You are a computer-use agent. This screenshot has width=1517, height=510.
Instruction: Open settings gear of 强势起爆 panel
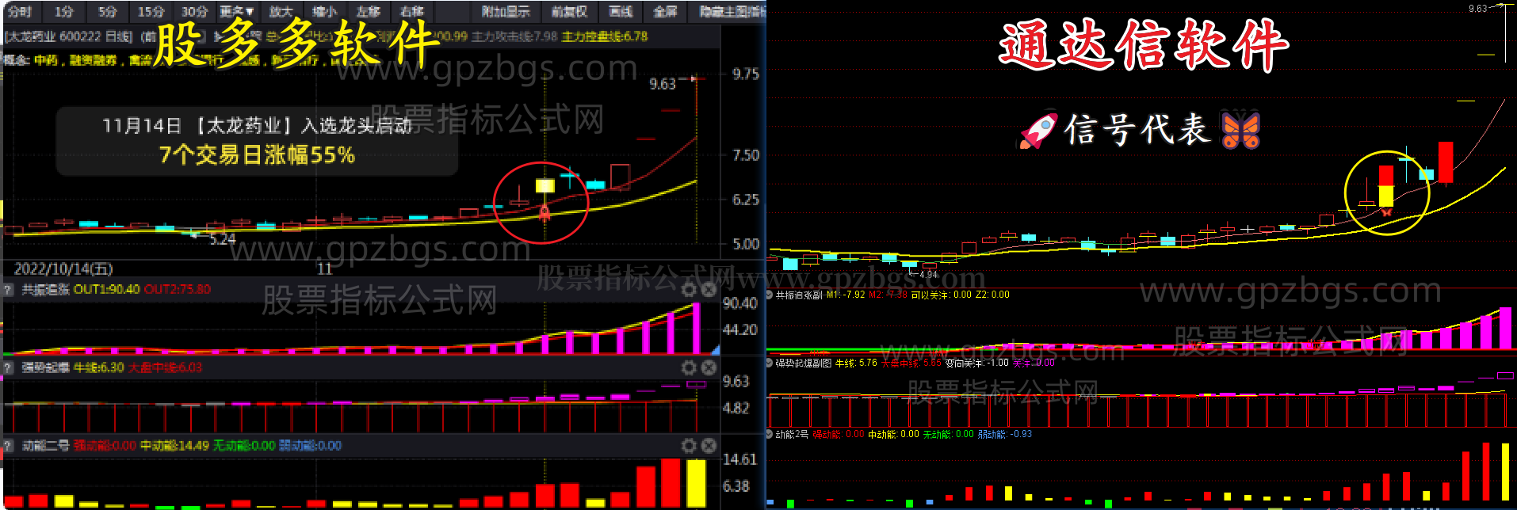pyautogui.click(x=690, y=368)
